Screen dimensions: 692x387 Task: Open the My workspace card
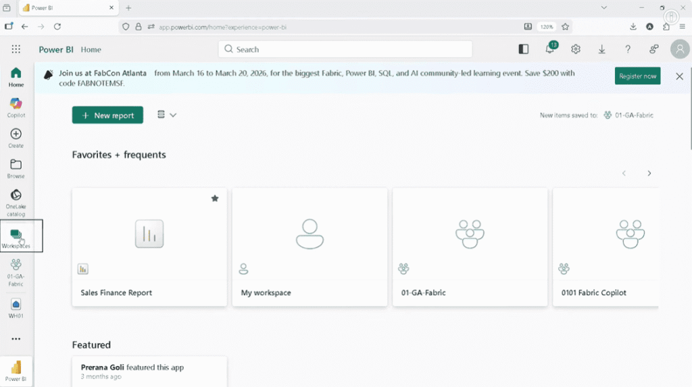coord(310,247)
